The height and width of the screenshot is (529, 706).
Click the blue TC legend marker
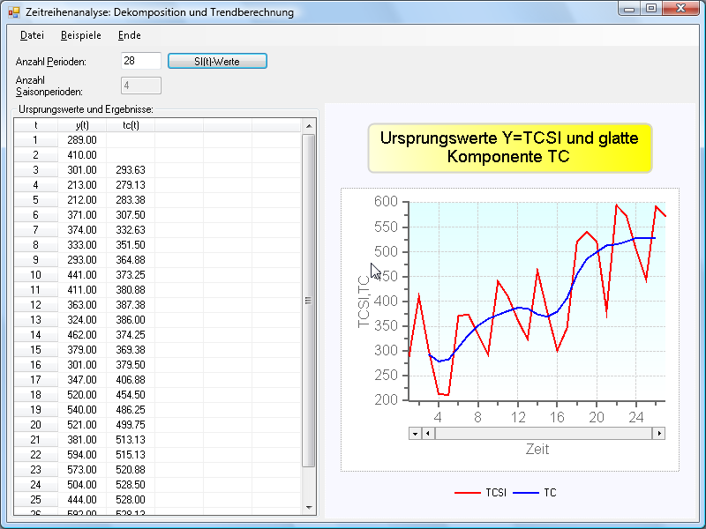pos(526,493)
